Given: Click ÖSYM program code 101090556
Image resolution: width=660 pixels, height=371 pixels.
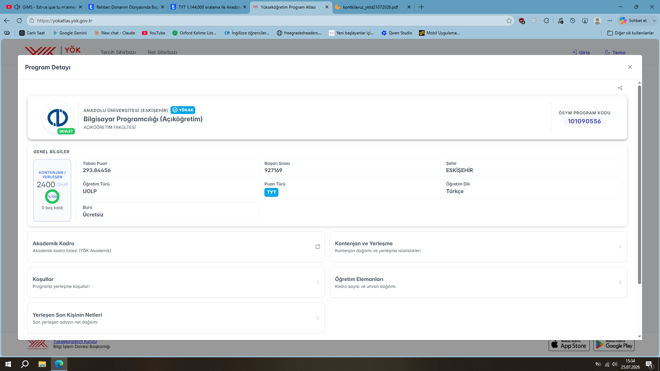Looking at the screenshot, I should click(x=584, y=121).
